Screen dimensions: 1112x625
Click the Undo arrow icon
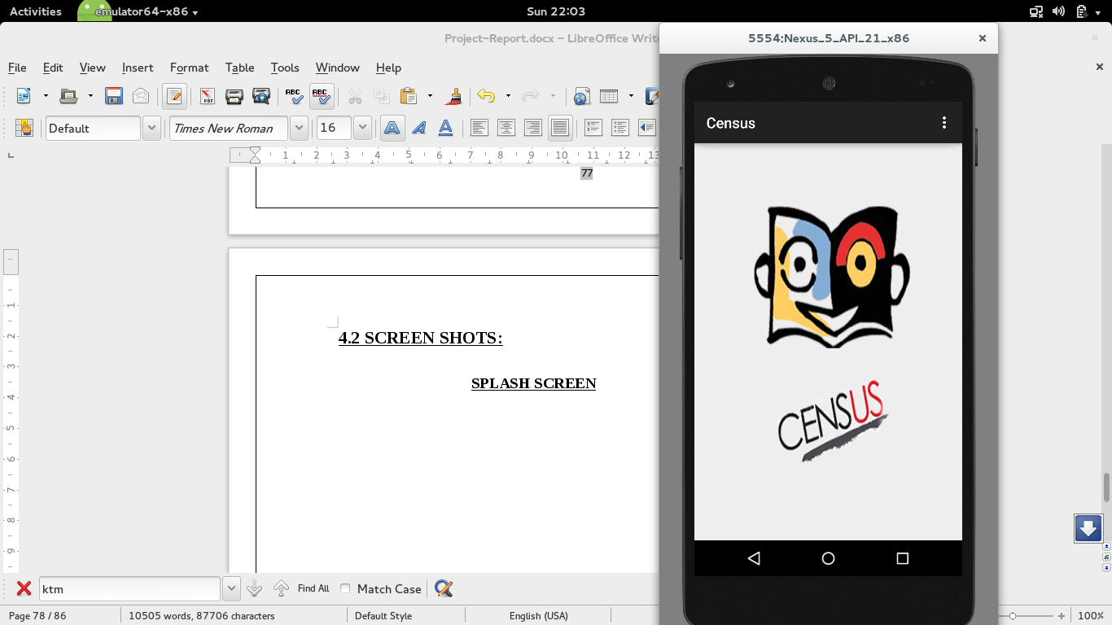tap(486, 96)
